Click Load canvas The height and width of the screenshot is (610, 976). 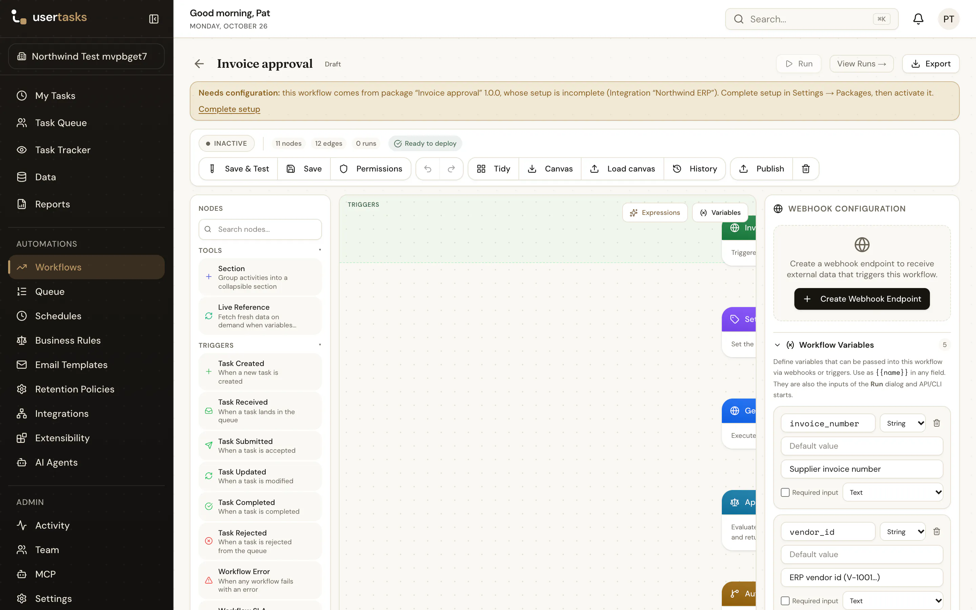click(622, 169)
